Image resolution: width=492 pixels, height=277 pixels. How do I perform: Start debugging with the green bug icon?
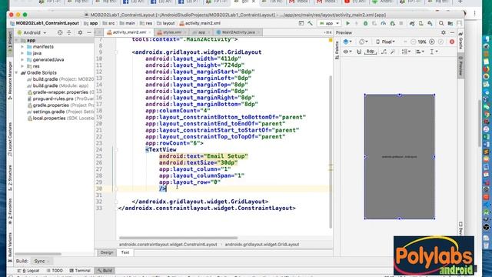(366, 23)
